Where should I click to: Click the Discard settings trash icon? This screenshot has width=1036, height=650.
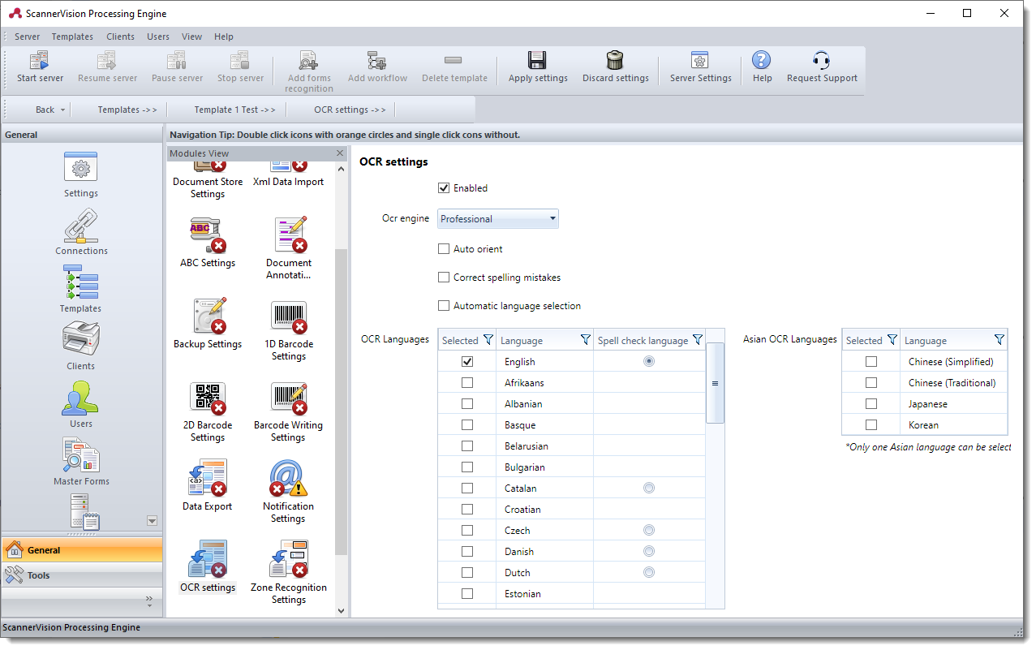pos(615,61)
